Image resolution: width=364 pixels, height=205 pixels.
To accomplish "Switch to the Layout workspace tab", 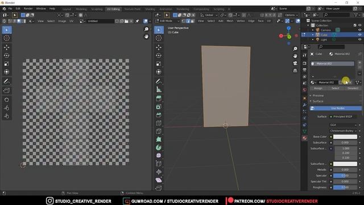I will point(67,9).
